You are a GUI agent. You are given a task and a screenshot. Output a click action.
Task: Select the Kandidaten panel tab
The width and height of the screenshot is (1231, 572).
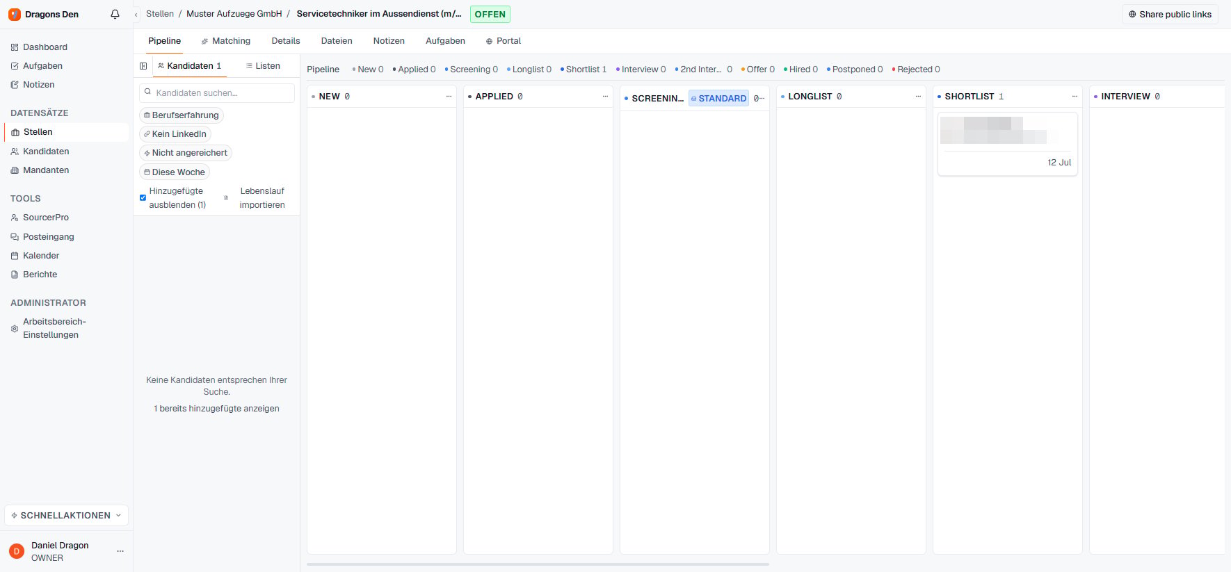(x=190, y=66)
